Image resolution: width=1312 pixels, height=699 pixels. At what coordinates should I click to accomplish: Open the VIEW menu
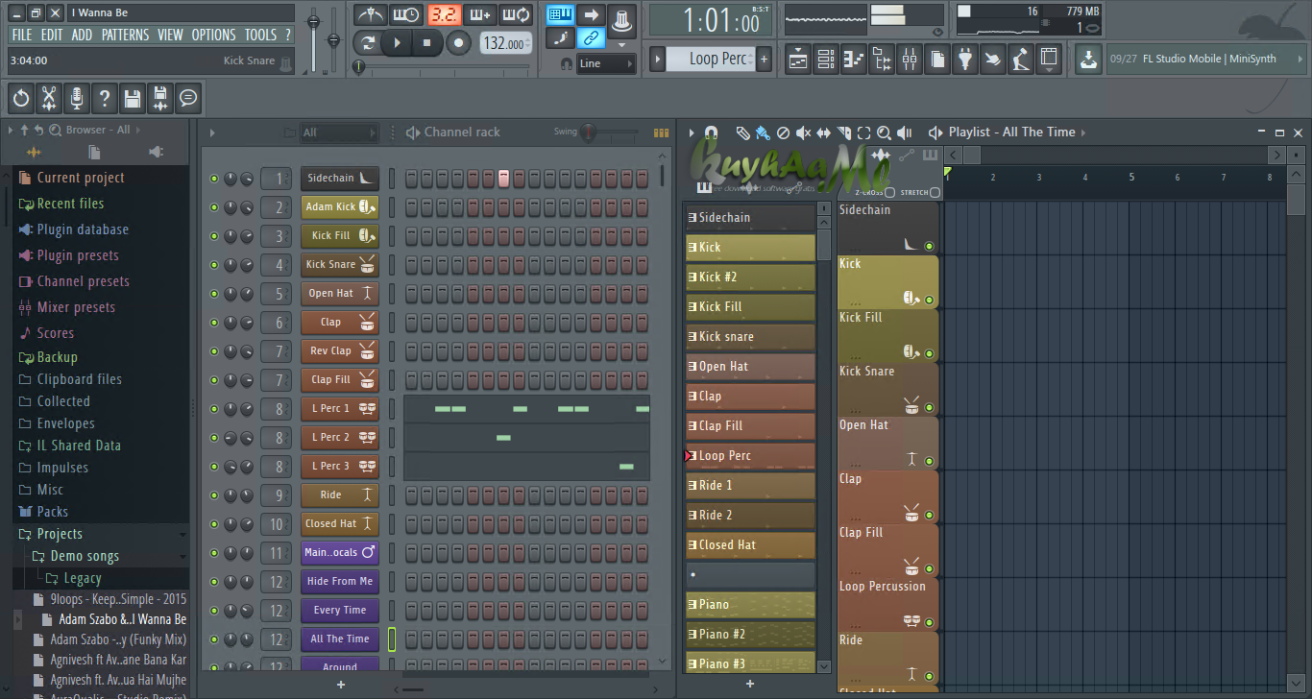point(170,35)
